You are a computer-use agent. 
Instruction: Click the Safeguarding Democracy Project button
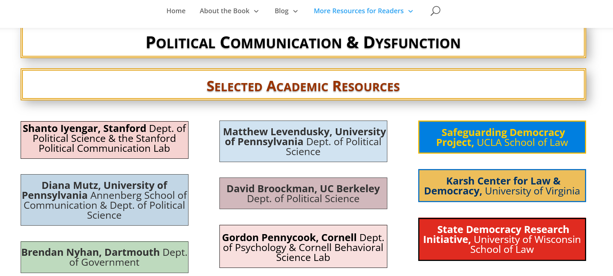tap(502, 137)
